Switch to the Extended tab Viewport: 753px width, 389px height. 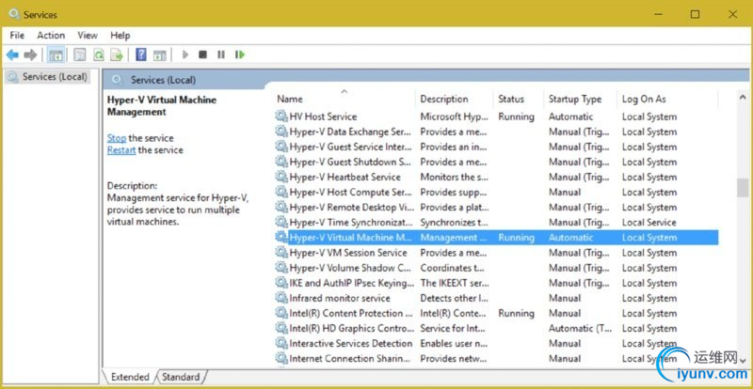point(130,377)
